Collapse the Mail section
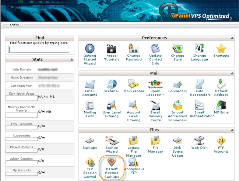 coord(232,73)
